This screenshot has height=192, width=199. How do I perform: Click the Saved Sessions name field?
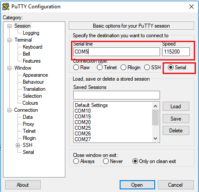(117, 95)
